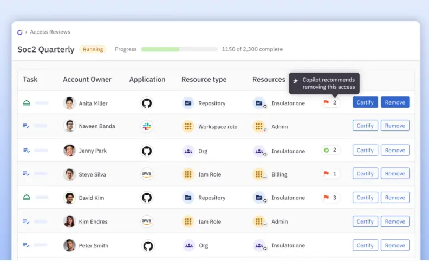Click the AWS icon in Steve Silva's row
This screenshot has height=261, width=429.
click(147, 174)
